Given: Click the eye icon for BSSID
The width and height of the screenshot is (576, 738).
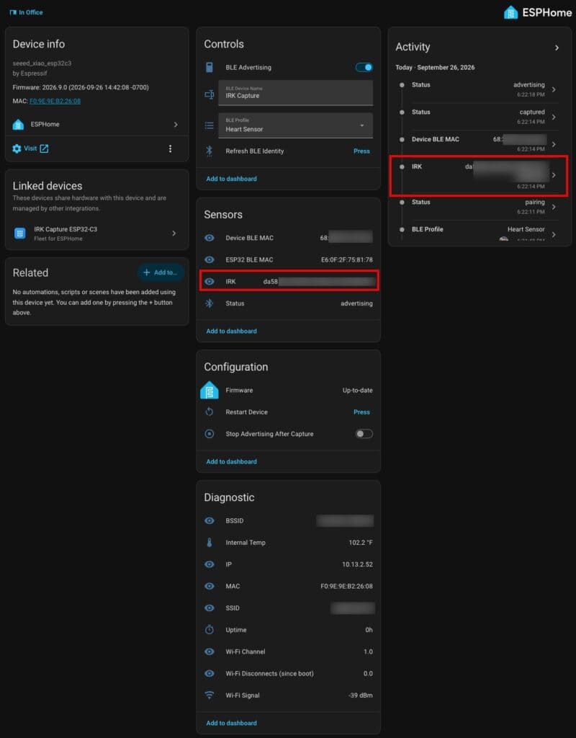Looking at the screenshot, I should (210, 520).
